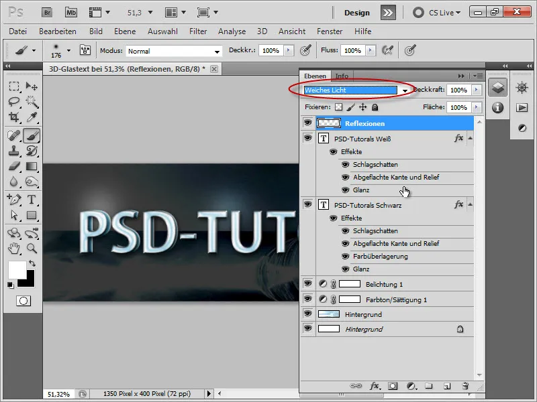This screenshot has height=402, width=537.
Task: Select the Dodge tool
Action: [32, 182]
